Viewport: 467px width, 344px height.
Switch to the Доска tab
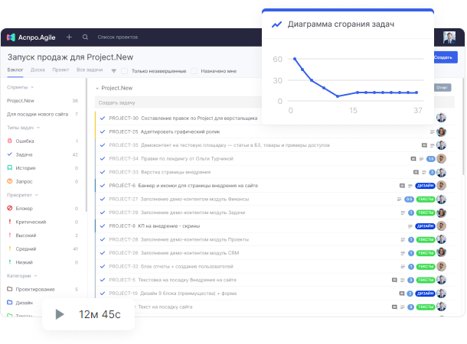click(38, 70)
